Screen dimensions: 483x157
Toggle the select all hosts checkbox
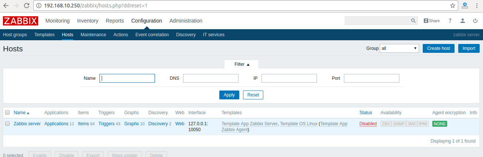pos(7,113)
